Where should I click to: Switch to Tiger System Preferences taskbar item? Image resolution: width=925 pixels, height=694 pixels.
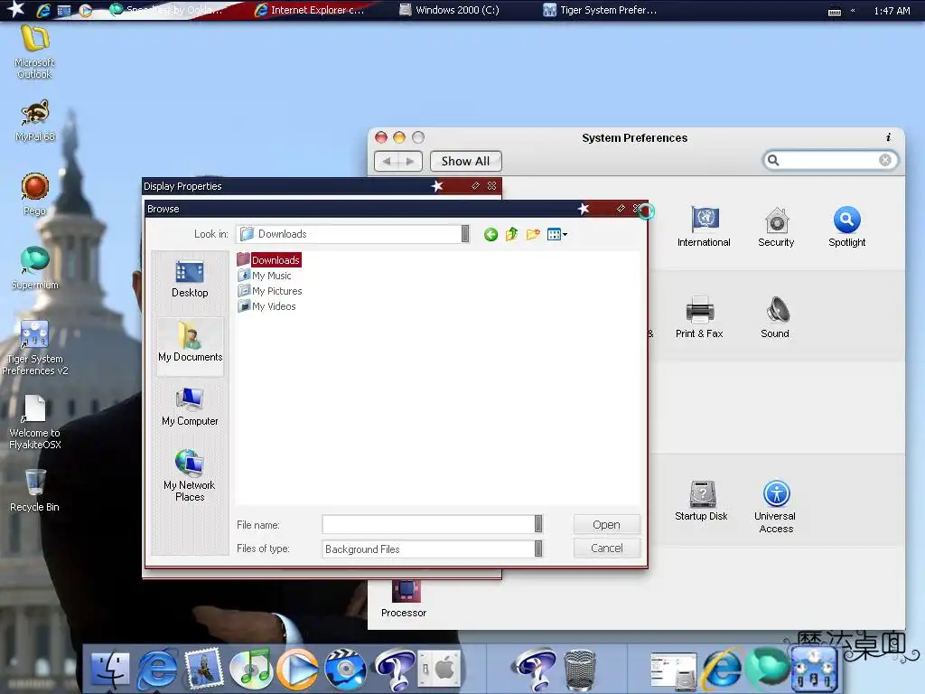tap(600, 10)
